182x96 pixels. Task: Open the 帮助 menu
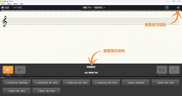(22, 4)
